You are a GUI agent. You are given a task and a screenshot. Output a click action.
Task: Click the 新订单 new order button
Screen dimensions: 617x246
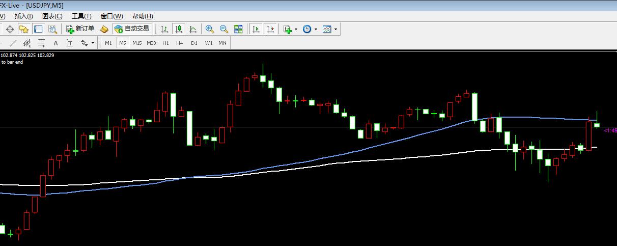[80, 29]
